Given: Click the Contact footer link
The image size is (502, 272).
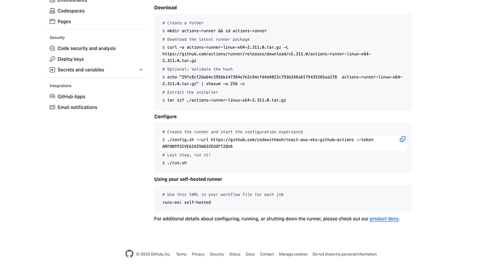Looking at the screenshot, I should [x=267, y=254].
